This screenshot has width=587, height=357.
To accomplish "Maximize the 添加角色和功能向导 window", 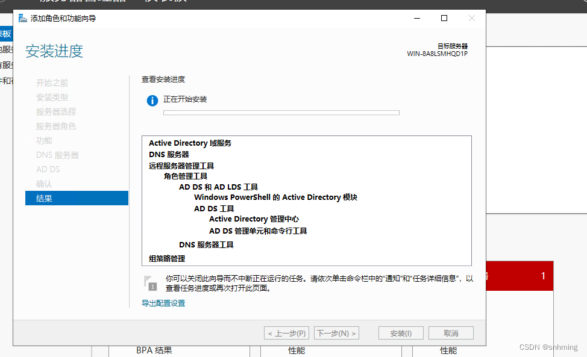I will pyautogui.click(x=444, y=18).
